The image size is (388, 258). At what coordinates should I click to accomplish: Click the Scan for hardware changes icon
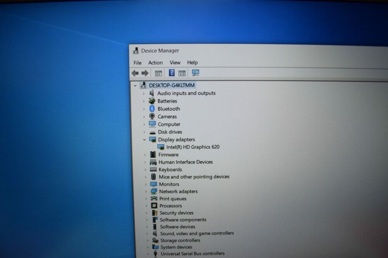pos(195,72)
